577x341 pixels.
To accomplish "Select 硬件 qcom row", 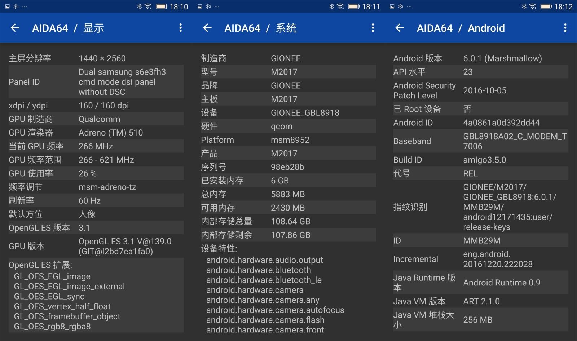I will pos(288,126).
